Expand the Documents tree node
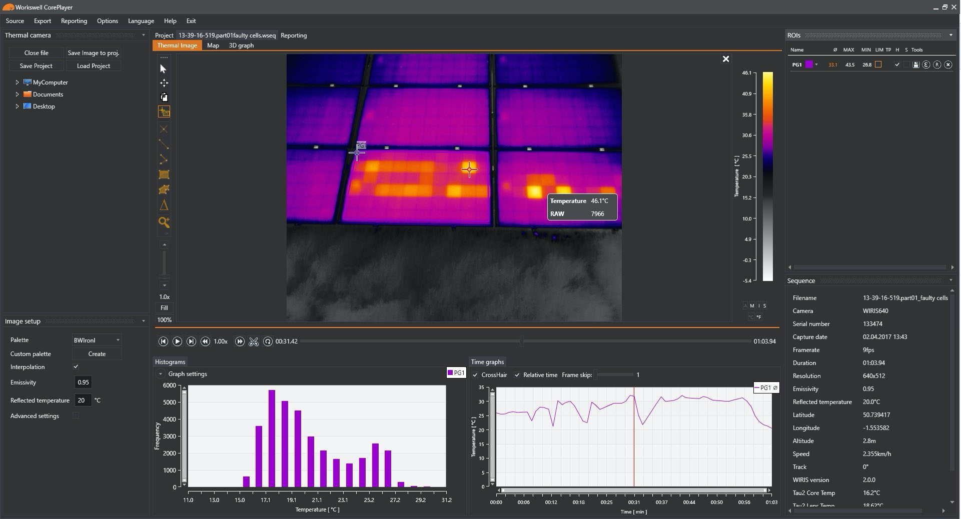961x519 pixels. pyautogui.click(x=17, y=94)
